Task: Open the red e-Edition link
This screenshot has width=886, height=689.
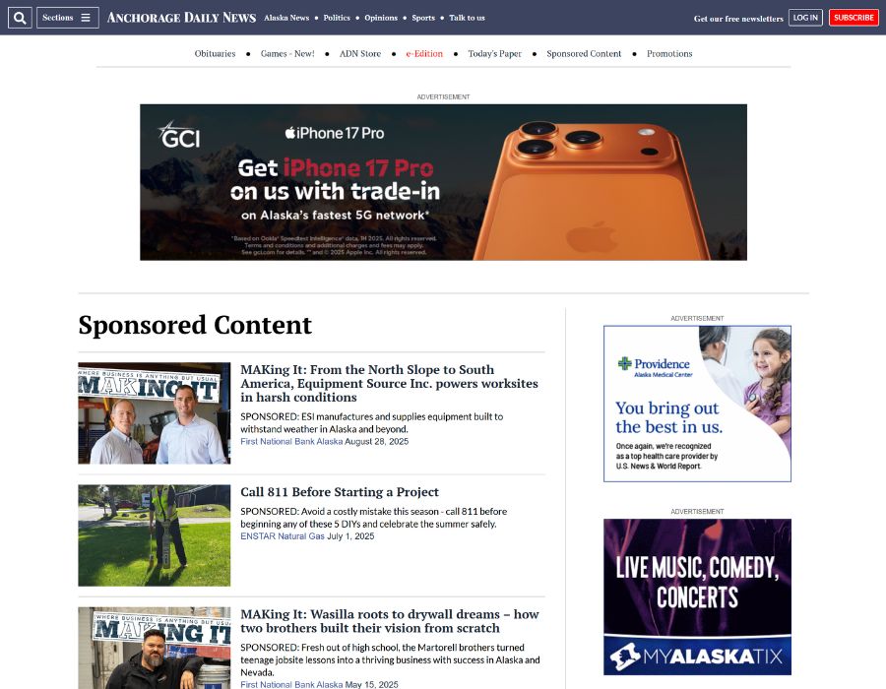Action: [x=424, y=54]
